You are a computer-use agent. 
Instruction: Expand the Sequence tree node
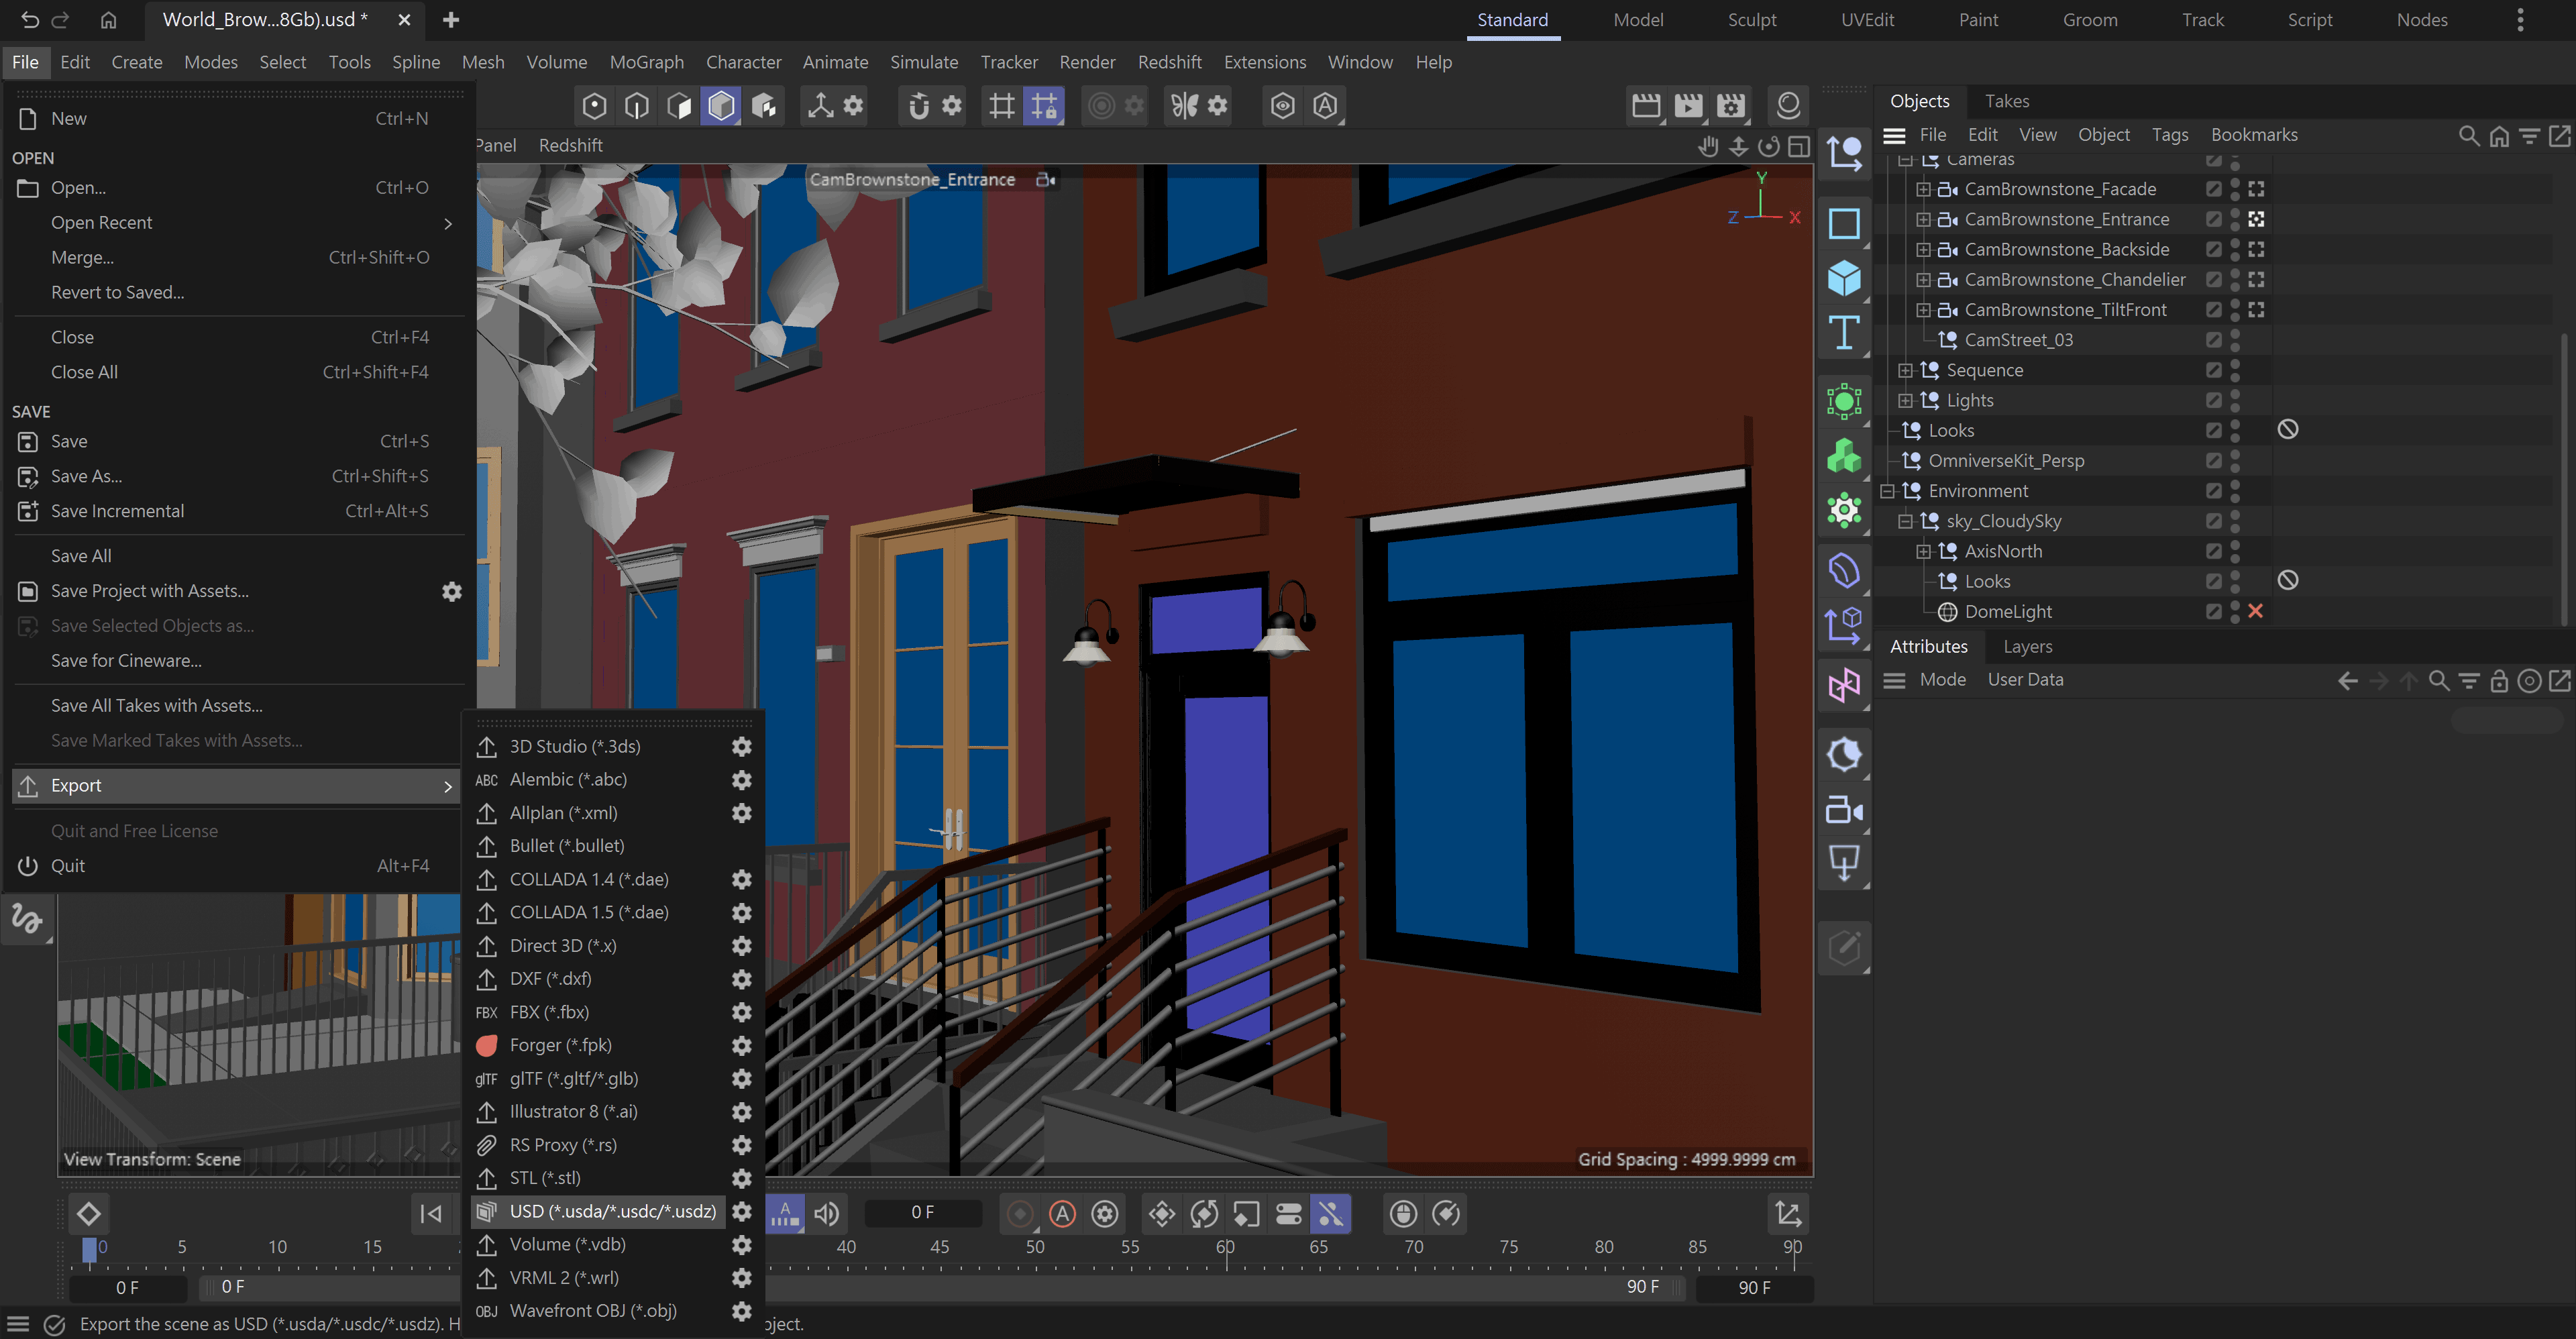1905,370
